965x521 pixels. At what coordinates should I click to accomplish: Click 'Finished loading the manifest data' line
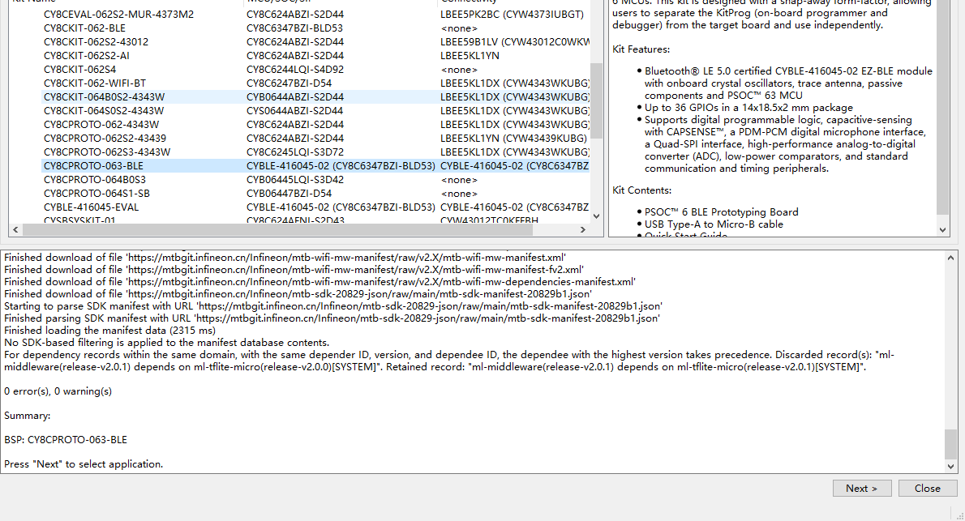pos(109,331)
